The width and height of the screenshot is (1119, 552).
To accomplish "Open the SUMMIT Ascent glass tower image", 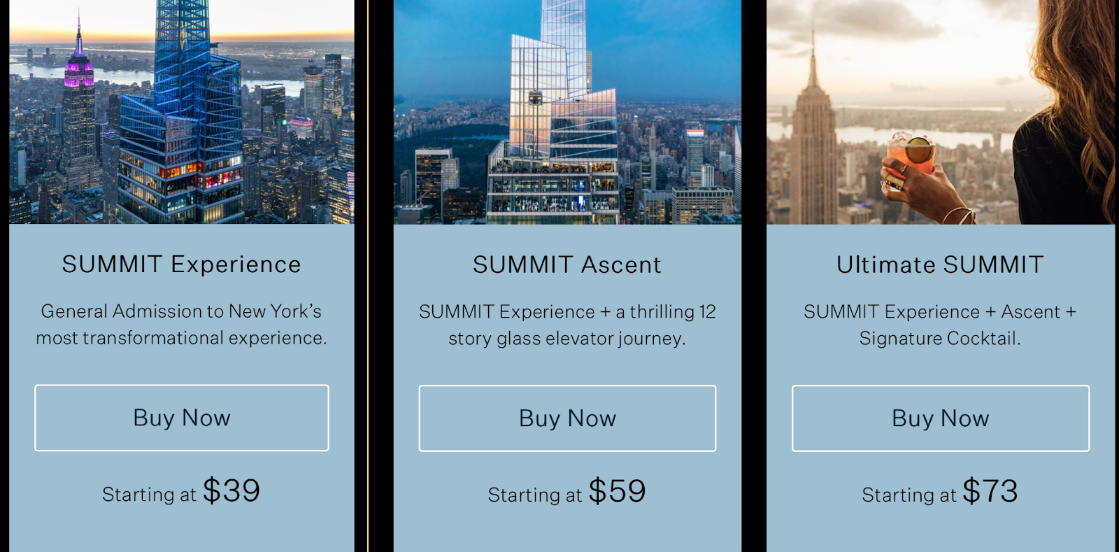I will coord(567,112).
